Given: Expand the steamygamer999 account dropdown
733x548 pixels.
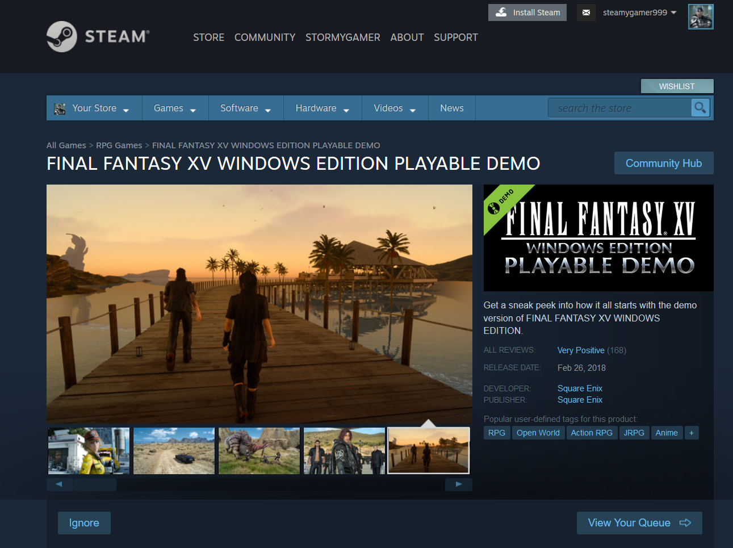Looking at the screenshot, I should (639, 12).
